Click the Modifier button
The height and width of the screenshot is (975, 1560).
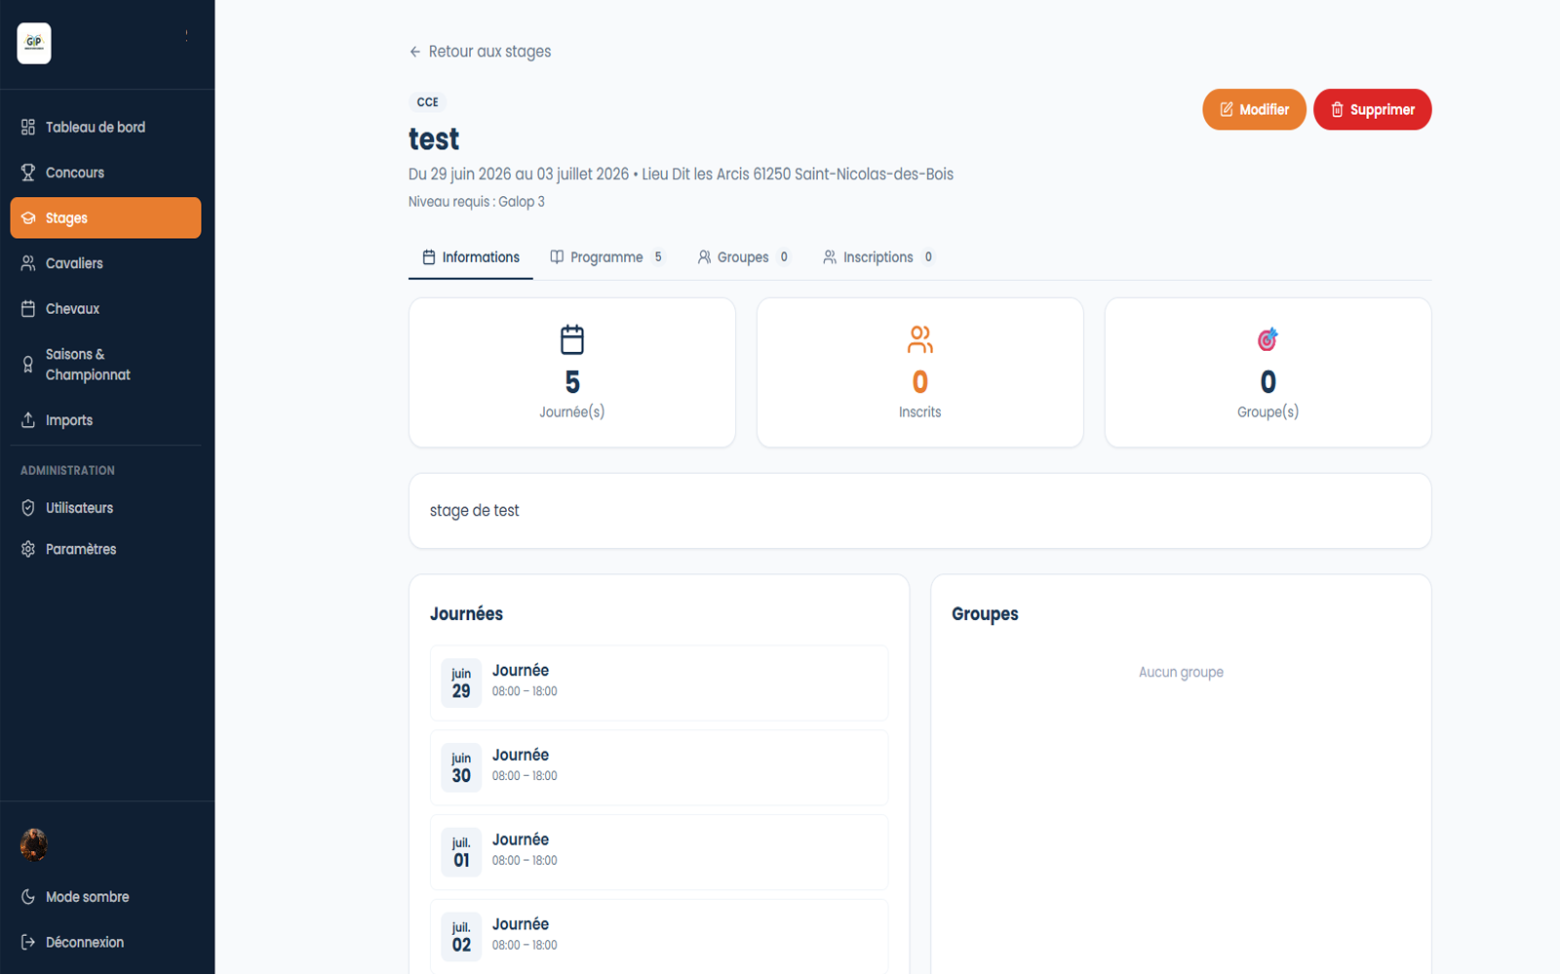point(1254,109)
